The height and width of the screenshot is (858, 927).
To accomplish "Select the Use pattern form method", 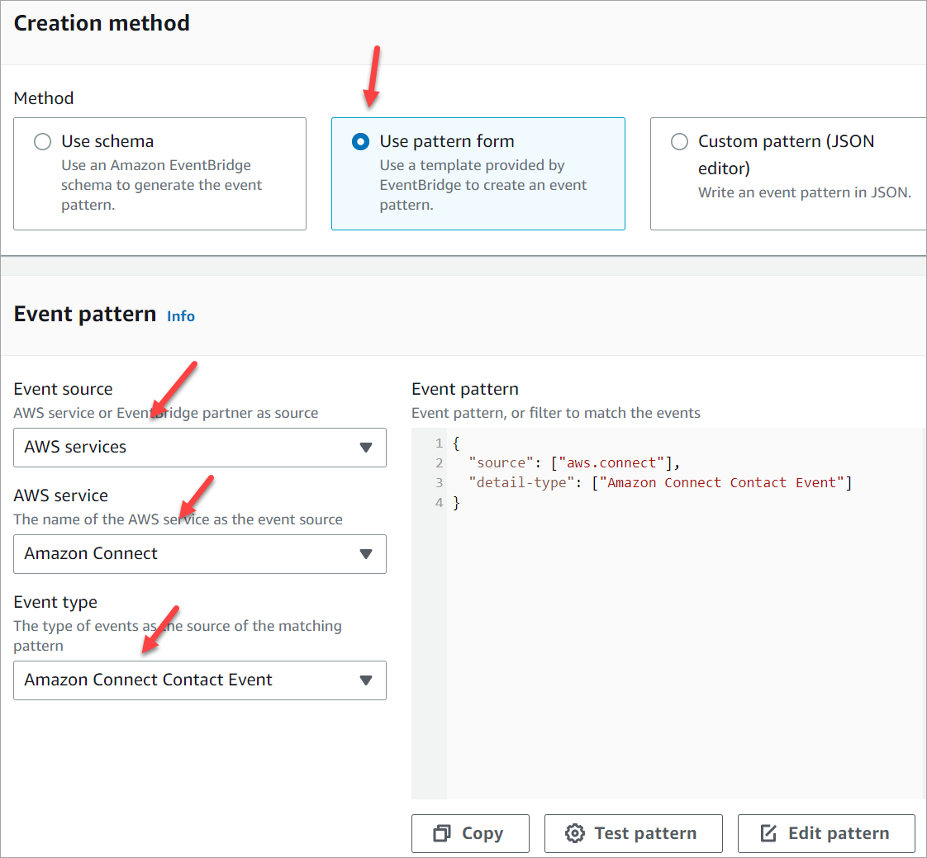I will pyautogui.click(x=360, y=141).
